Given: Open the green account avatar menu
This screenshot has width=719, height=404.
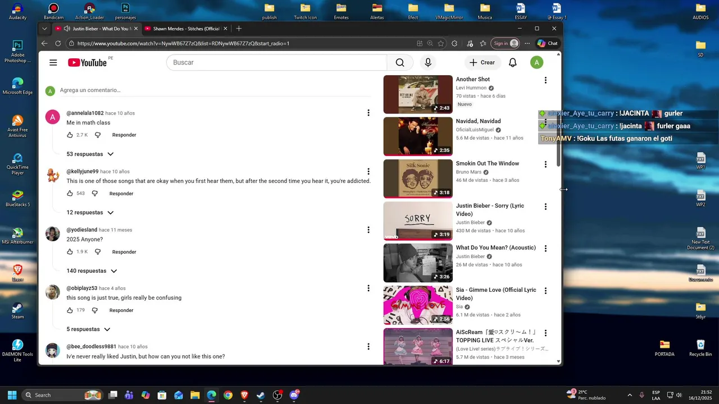Looking at the screenshot, I should click(x=536, y=62).
